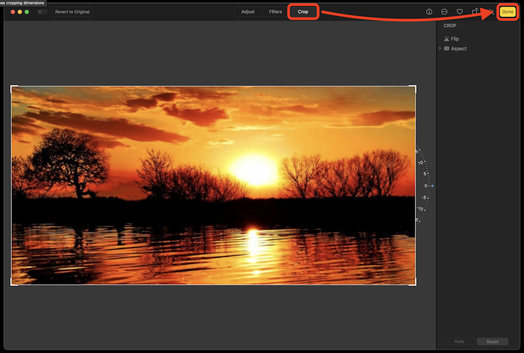Add a keyword using the circled ellipsis icon
The width and height of the screenshot is (524, 353).
(x=444, y=11)
